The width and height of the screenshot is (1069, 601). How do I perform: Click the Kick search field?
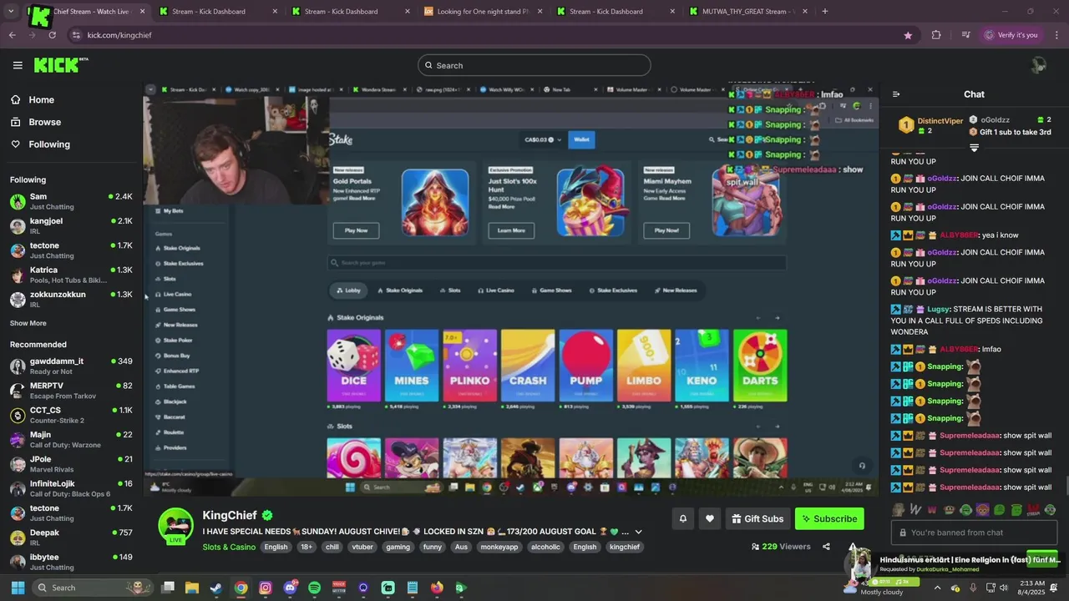click(534, 65)
